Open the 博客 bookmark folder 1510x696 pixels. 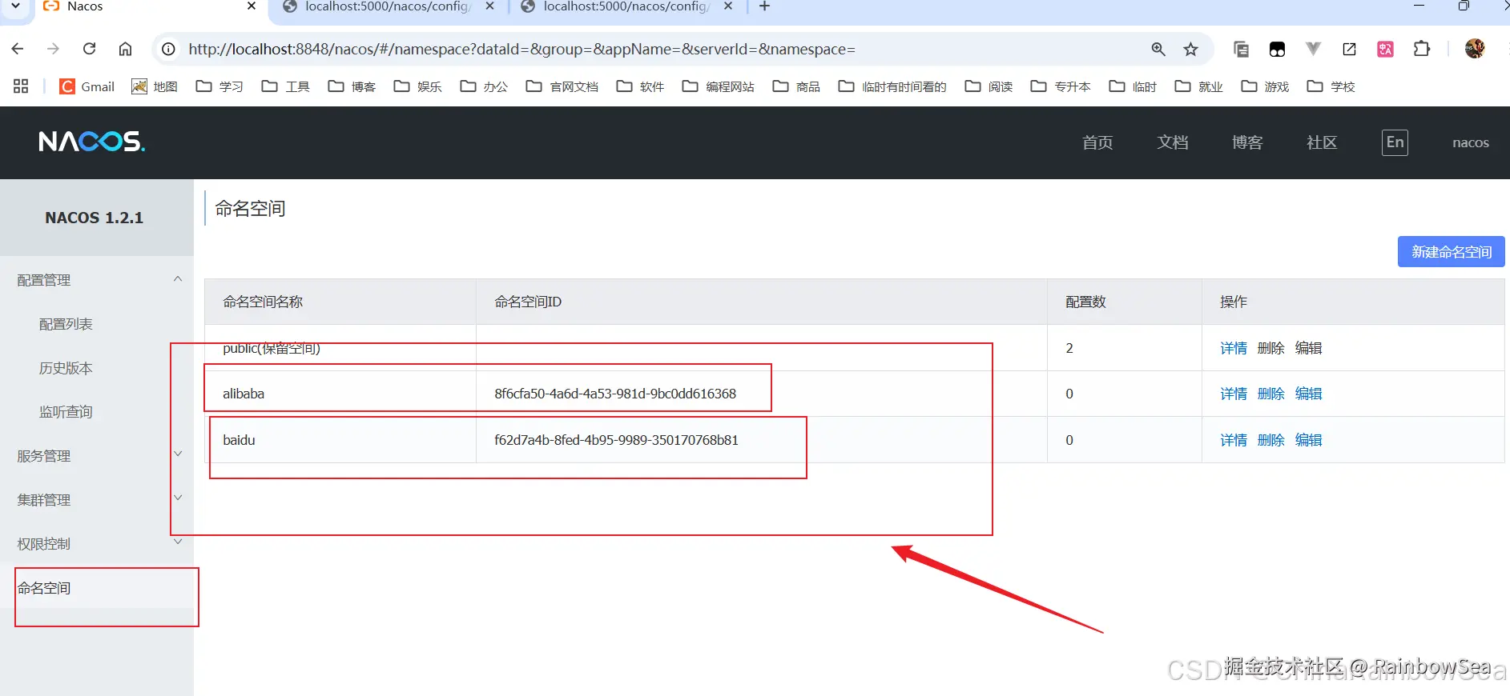point(352,86)
